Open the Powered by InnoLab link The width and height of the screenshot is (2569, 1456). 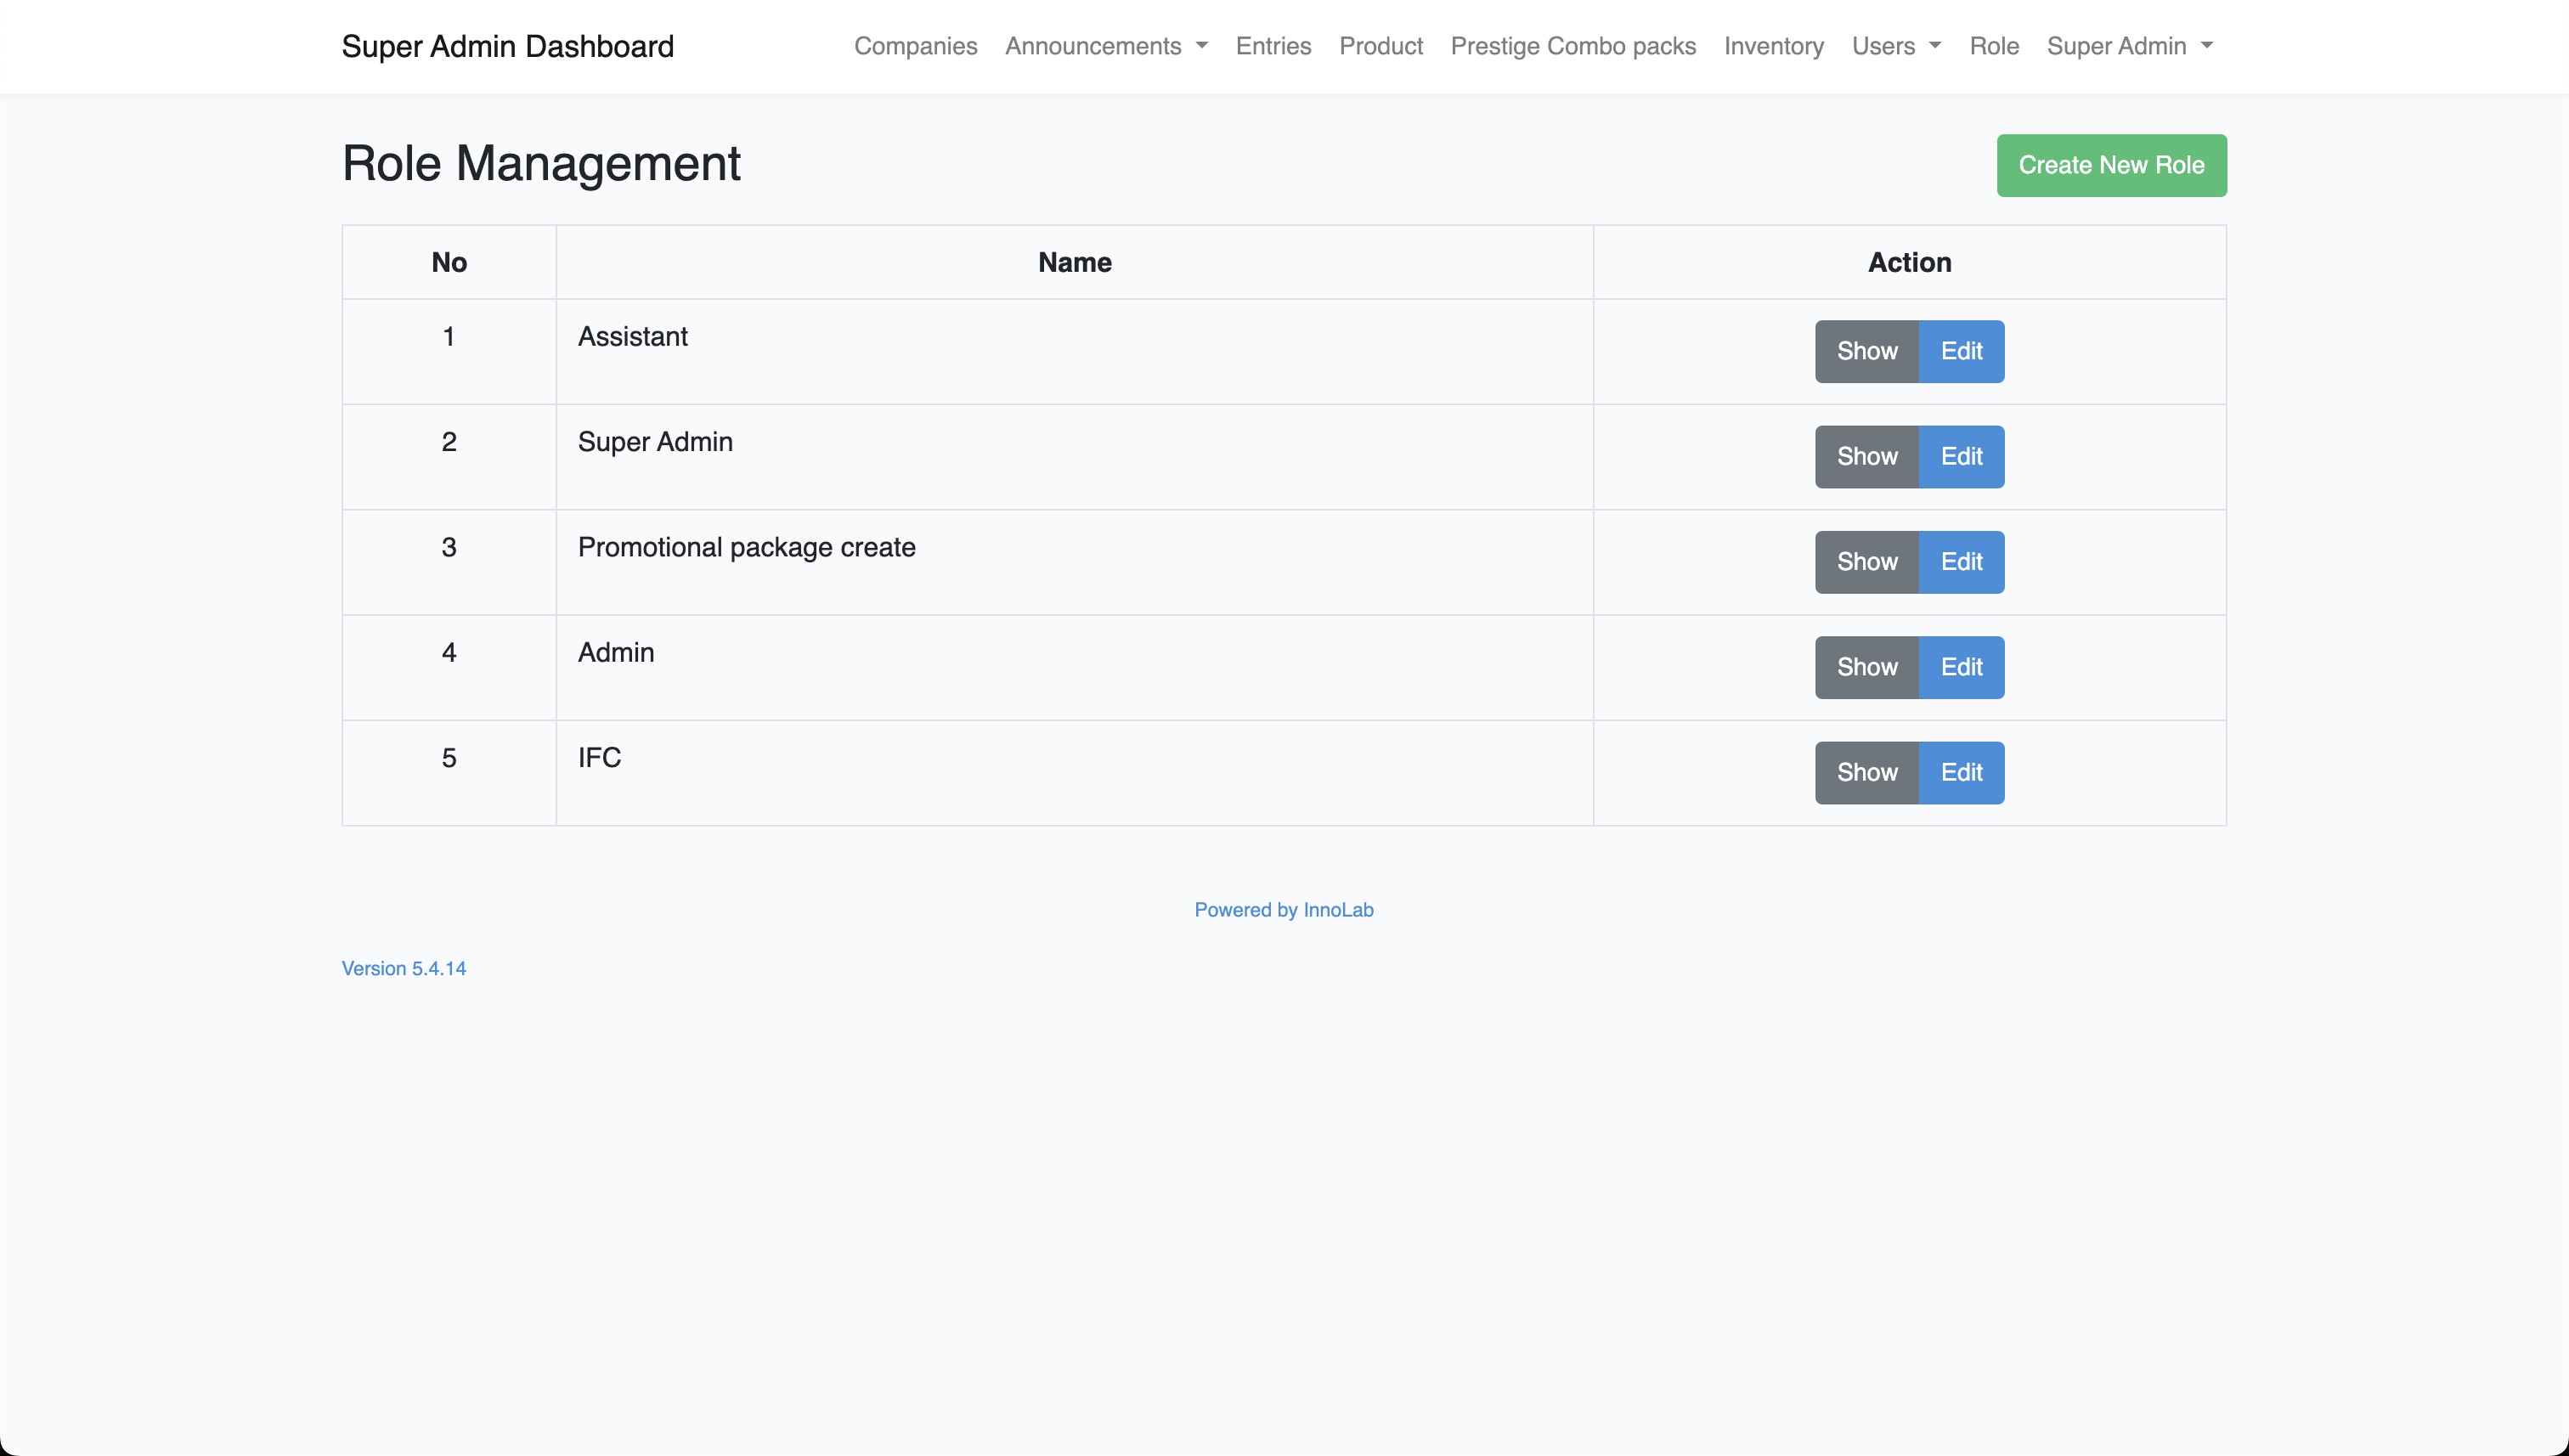point(1283,910)
